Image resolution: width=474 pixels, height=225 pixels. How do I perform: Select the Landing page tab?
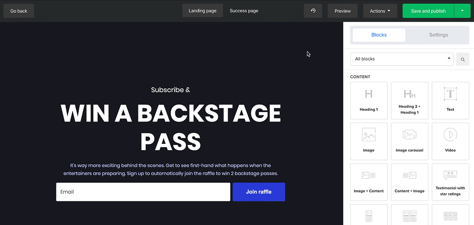point(202,11)
